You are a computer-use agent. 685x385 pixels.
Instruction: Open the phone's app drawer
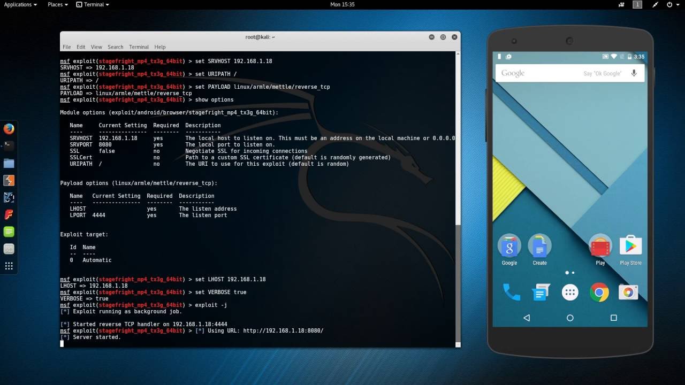(570, 292)
